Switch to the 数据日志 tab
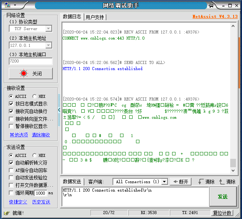 pos(72,16)
